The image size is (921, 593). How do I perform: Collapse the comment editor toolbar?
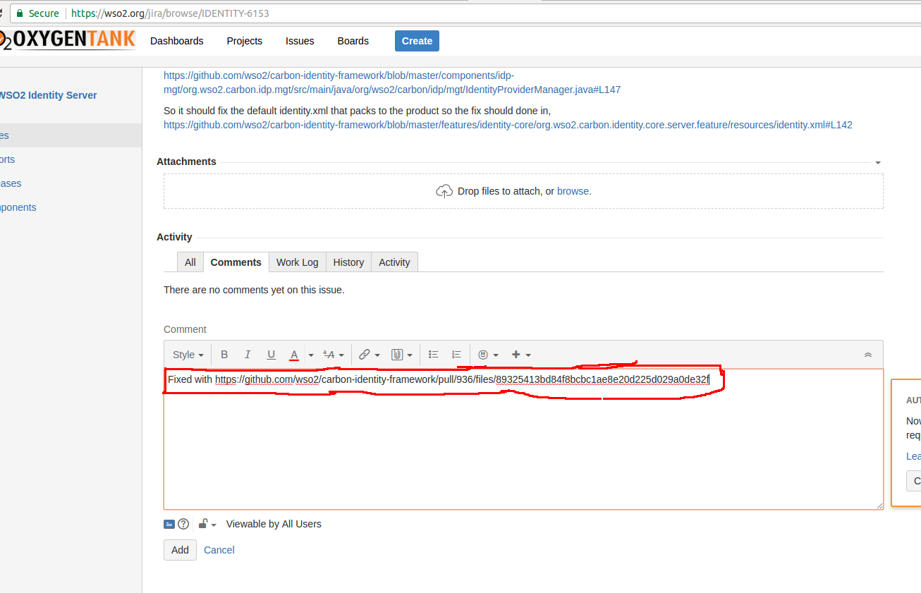[868, 355]
